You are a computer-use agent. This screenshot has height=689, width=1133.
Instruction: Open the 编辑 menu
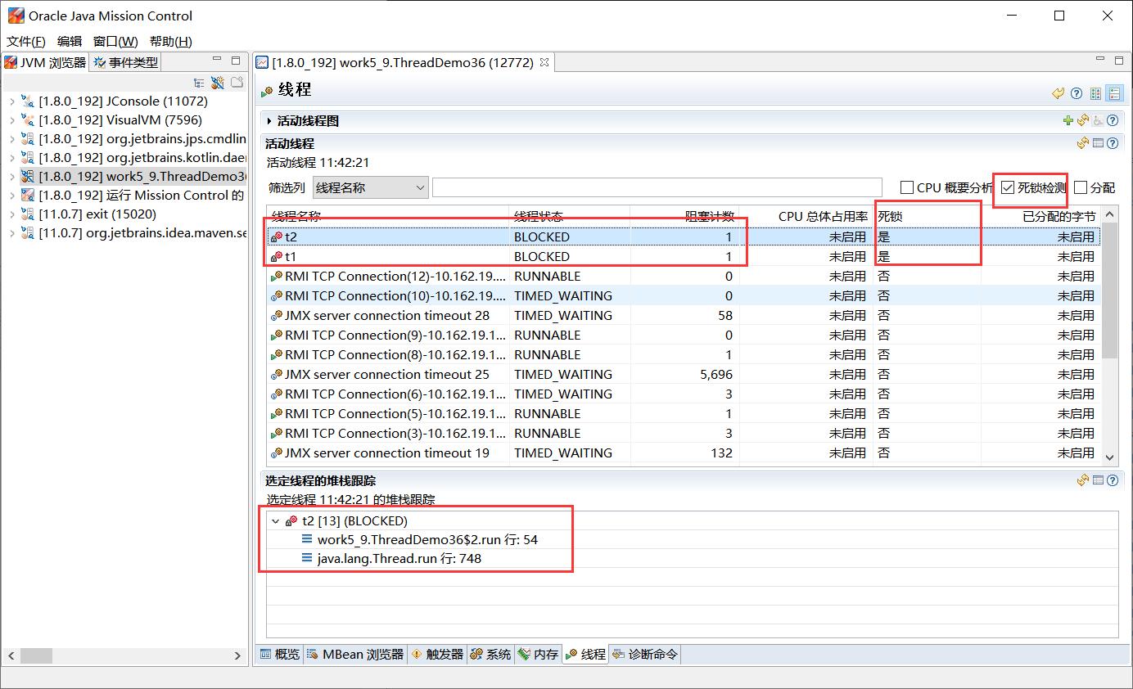[70, 41]
